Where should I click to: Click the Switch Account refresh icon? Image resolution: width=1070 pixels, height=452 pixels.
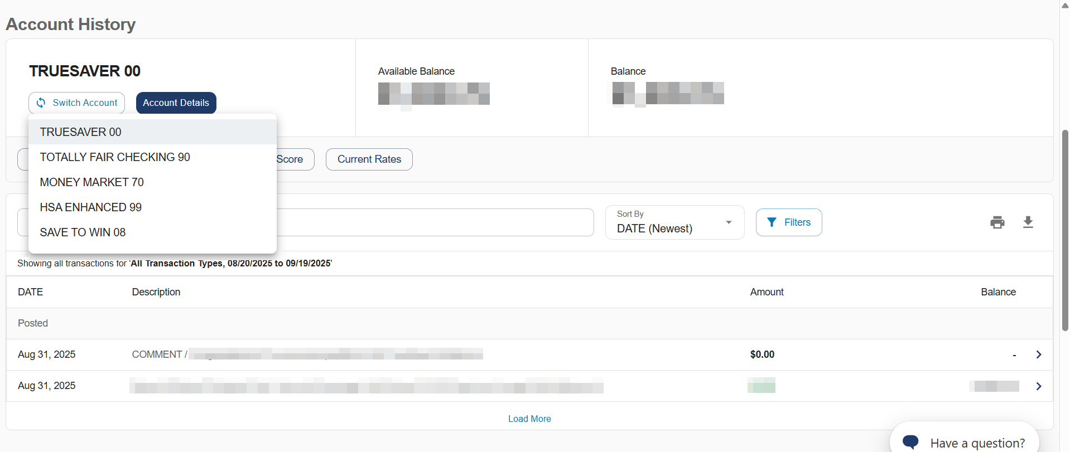tap(41, 103)
